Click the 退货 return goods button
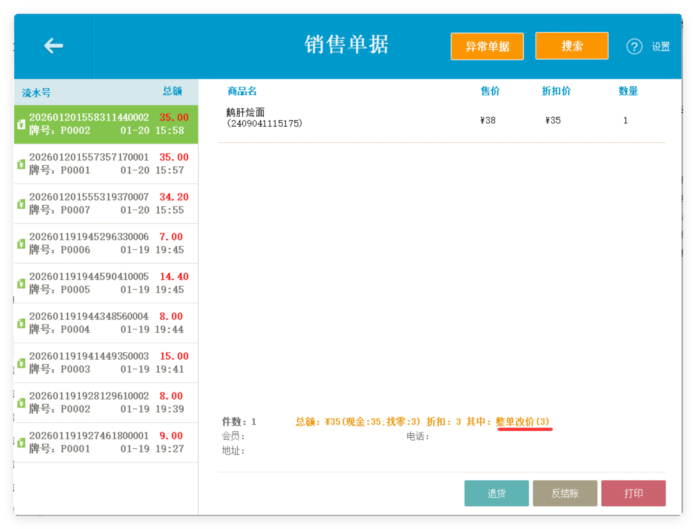This screenshot has width=696, height=529. [x=496, y=493]
